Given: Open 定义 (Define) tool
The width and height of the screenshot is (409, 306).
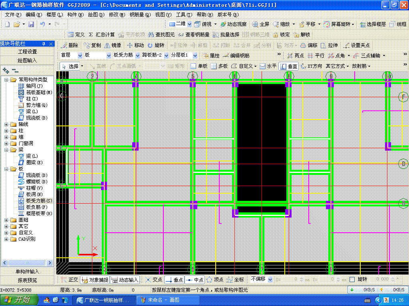Looking at the screenshot, I should [76, 35].
